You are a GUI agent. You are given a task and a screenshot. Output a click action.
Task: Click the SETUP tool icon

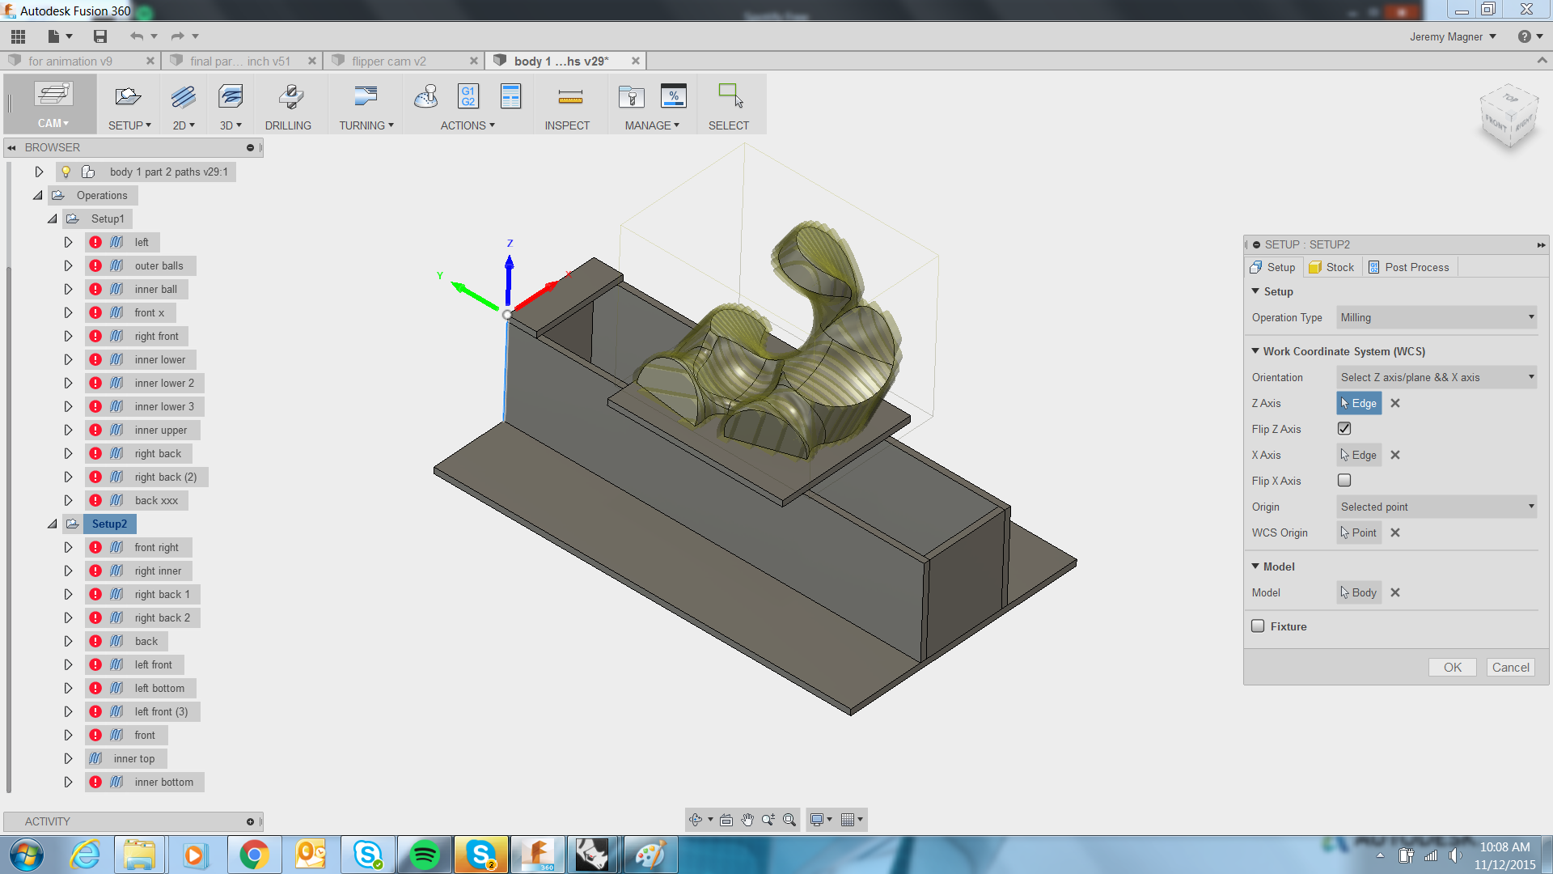point(128,97)
